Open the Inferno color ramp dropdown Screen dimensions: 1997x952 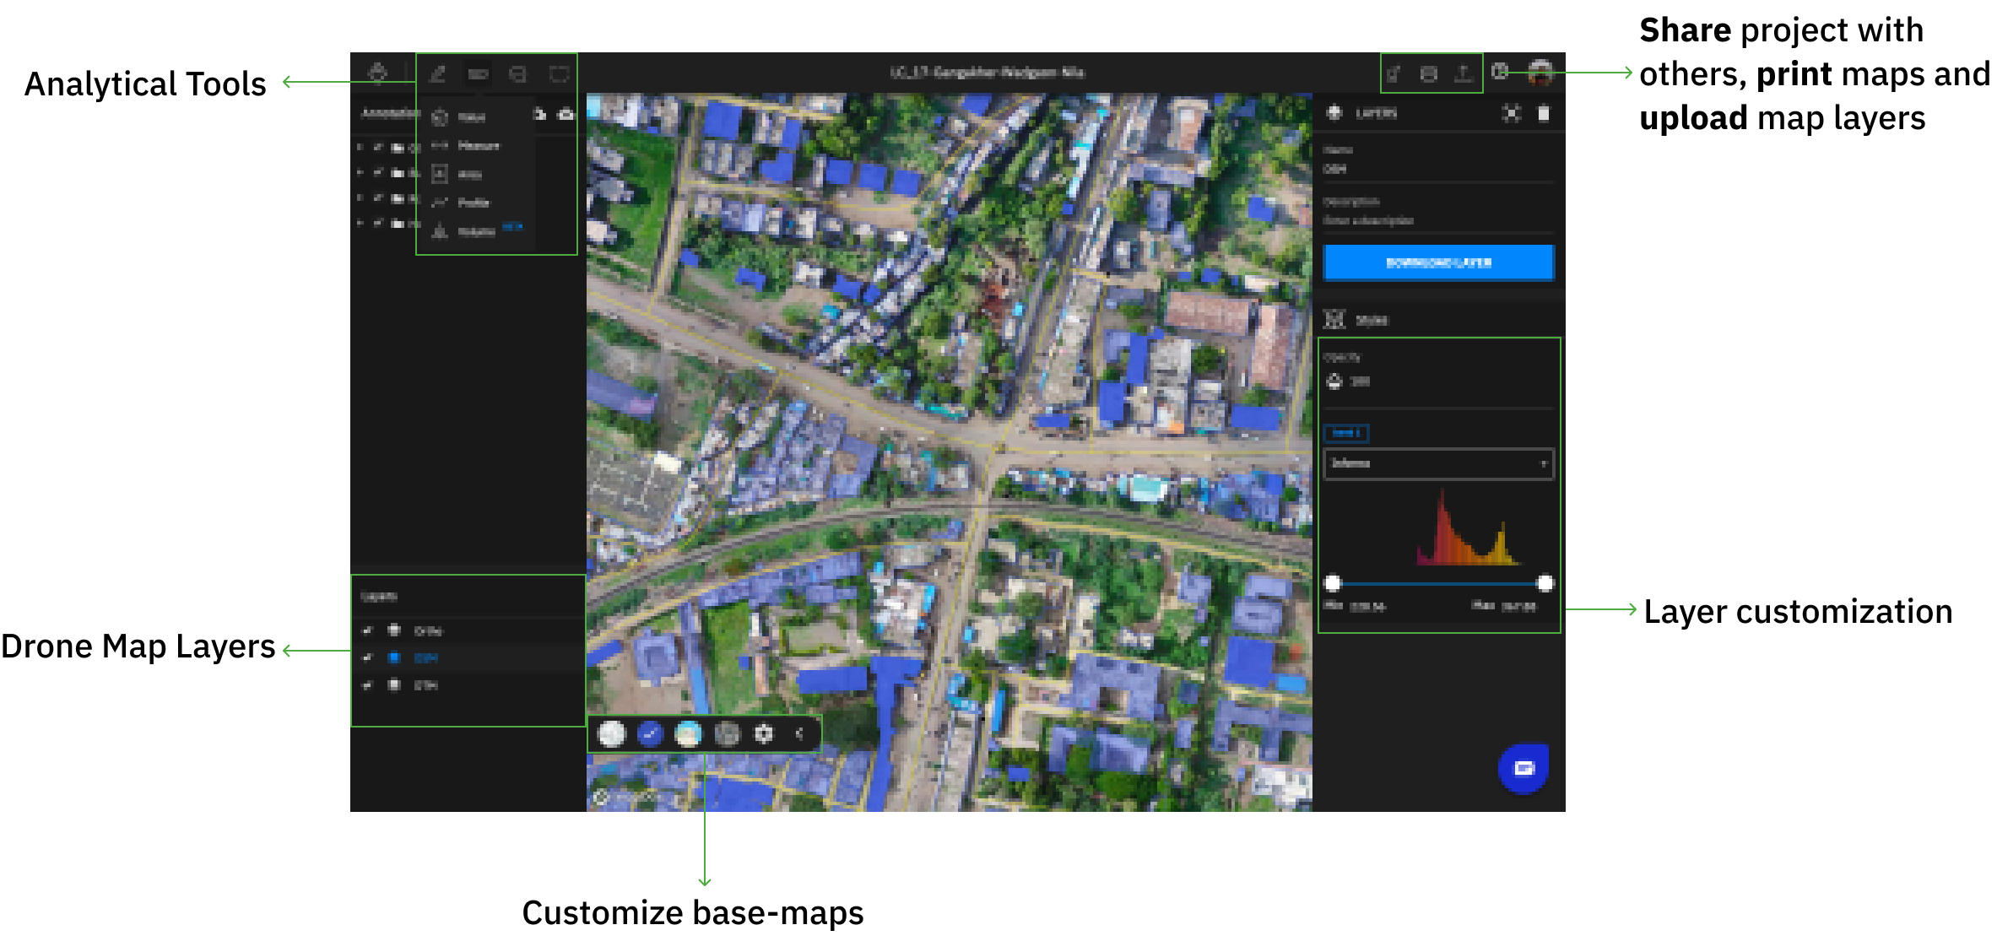click(1438, 463)
